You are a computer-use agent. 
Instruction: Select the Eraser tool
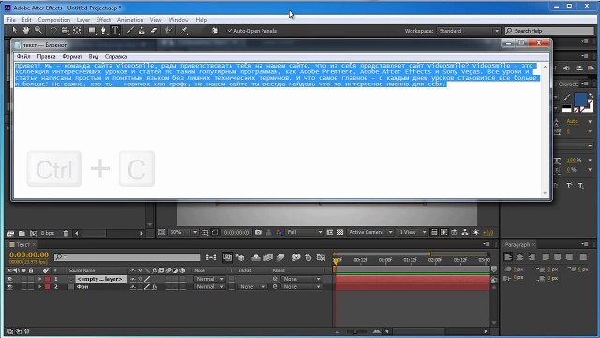(154, 30)
